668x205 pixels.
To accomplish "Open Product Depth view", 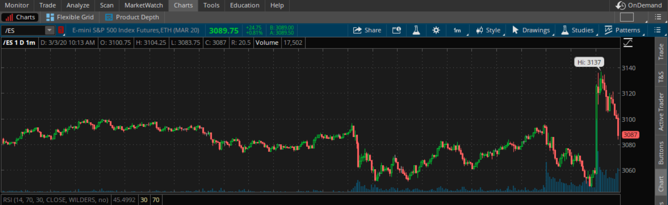I will click(132, 17).
